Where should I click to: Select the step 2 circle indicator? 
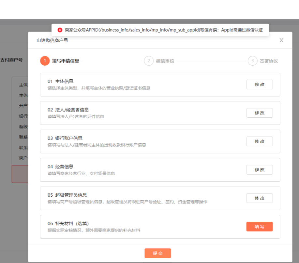tap(149, 61)
